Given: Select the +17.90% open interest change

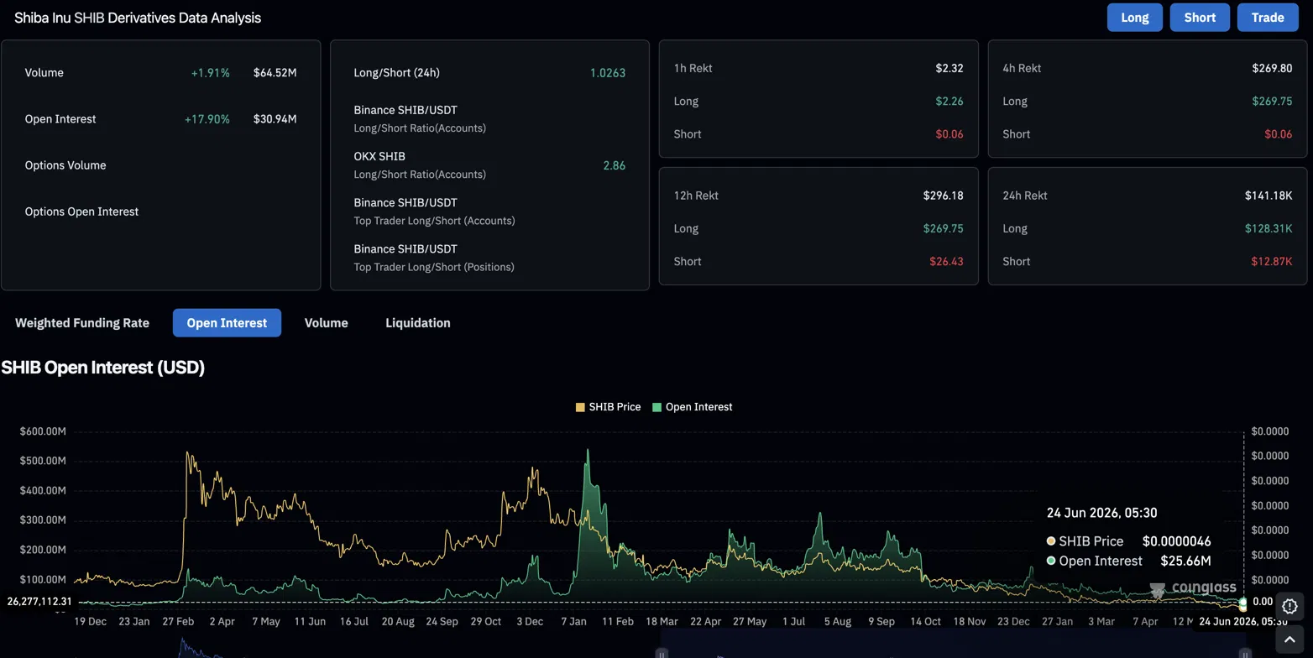Looking at the screenshot, I should click(x=207, y=119).
